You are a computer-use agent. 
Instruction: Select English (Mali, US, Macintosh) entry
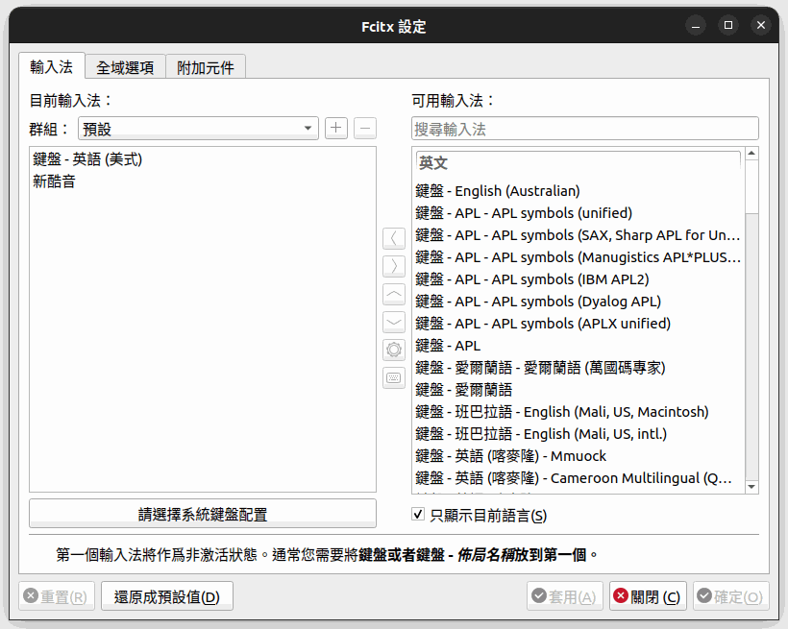click(579, 412)
